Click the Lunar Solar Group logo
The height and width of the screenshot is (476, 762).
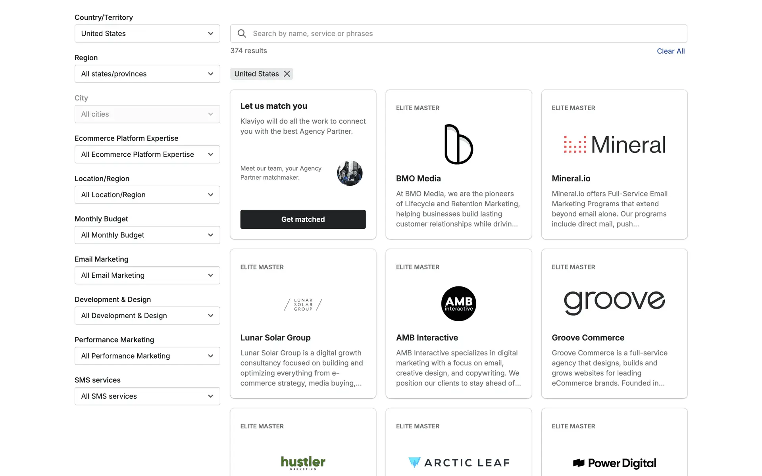click(303, 305)
